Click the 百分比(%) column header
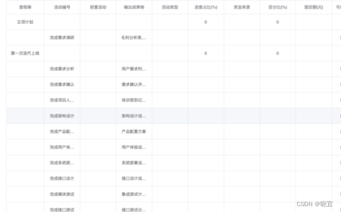The width and height of the screenshot is (341, 212). coord(277,7)
